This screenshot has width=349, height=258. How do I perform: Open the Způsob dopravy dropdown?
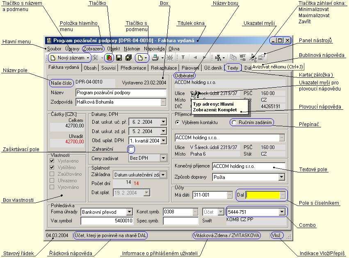click(x=282, y=177)
